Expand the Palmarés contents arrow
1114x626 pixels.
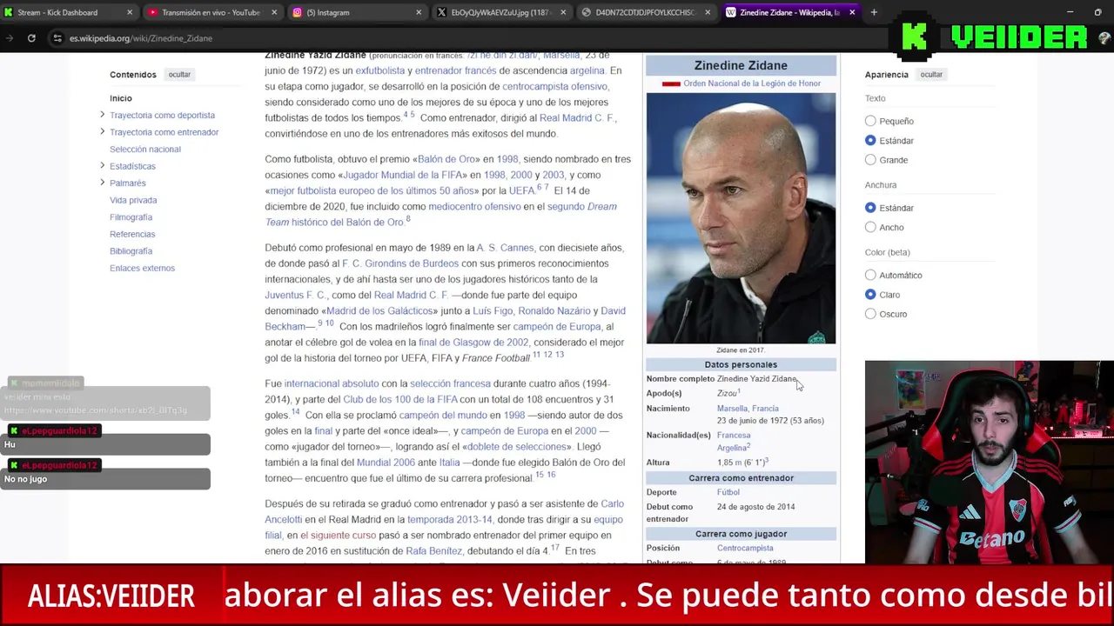(102, 183)
